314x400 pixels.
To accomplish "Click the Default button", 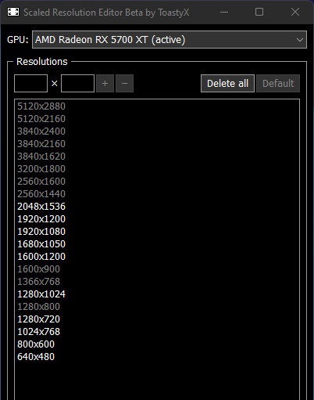I will [x=278, y=84].
